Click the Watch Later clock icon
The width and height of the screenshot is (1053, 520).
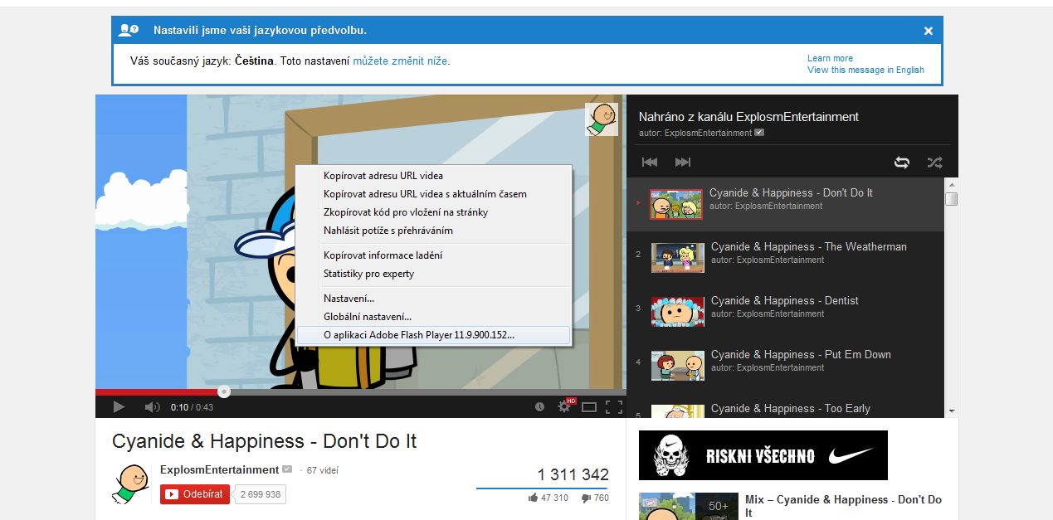point(539,407)
